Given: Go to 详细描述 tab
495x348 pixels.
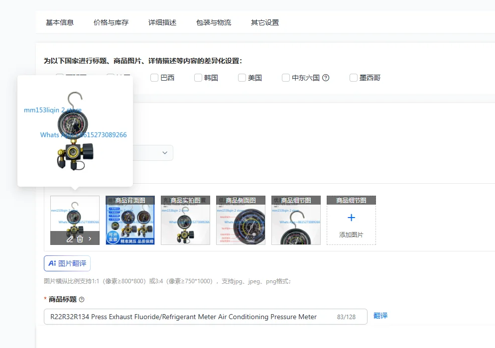Looking at the screenshot, I should tap(162, 22).
